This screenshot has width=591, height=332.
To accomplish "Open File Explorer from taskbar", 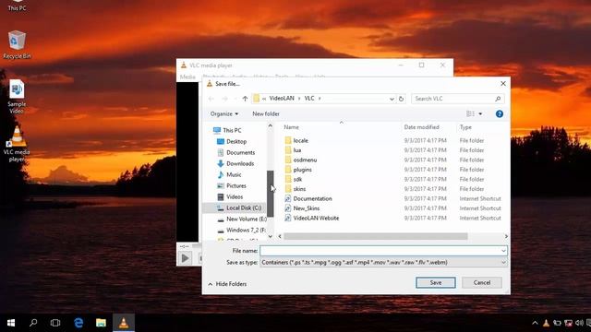I will pyautogui.click(x=101, y=323).
